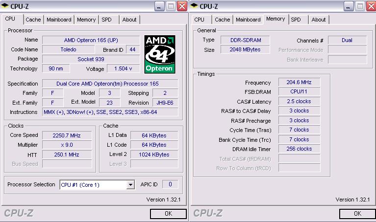Click the '90 nm' technology value

tap(56, 68)
